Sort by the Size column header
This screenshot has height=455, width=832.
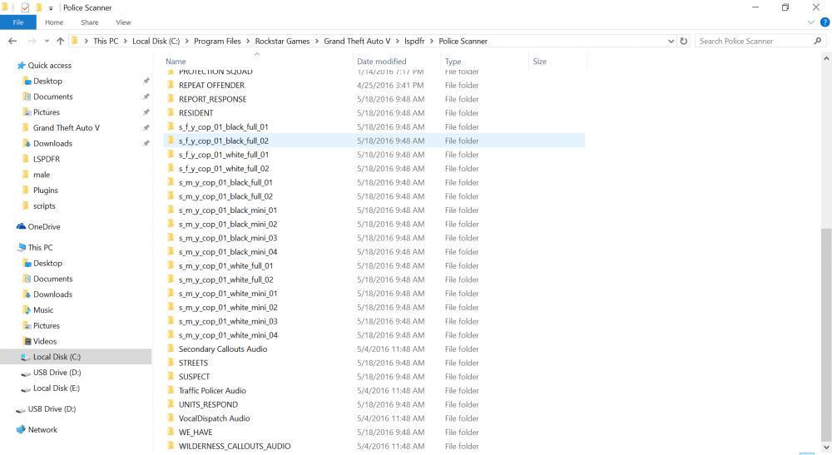click(x=540, y=62)
